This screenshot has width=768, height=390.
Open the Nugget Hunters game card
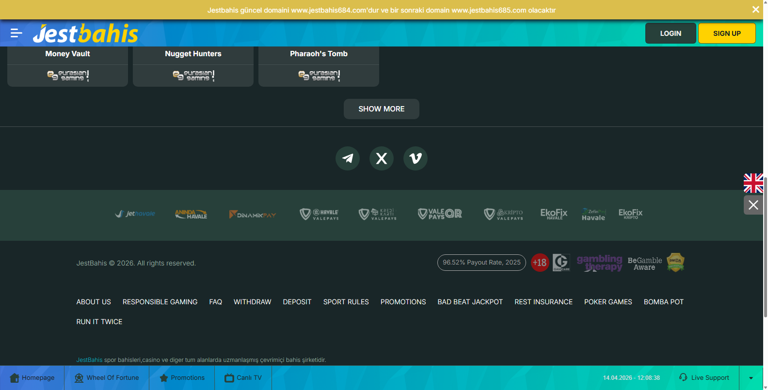pos(193,66)
